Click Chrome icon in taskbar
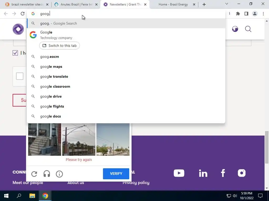 tap(45, 196)
